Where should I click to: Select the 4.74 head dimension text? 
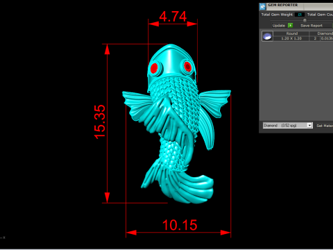[x=173, y=17]
